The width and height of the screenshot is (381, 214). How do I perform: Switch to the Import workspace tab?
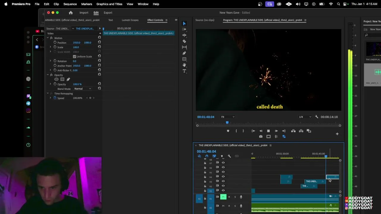pyautogui.click(x=84, y=13)
